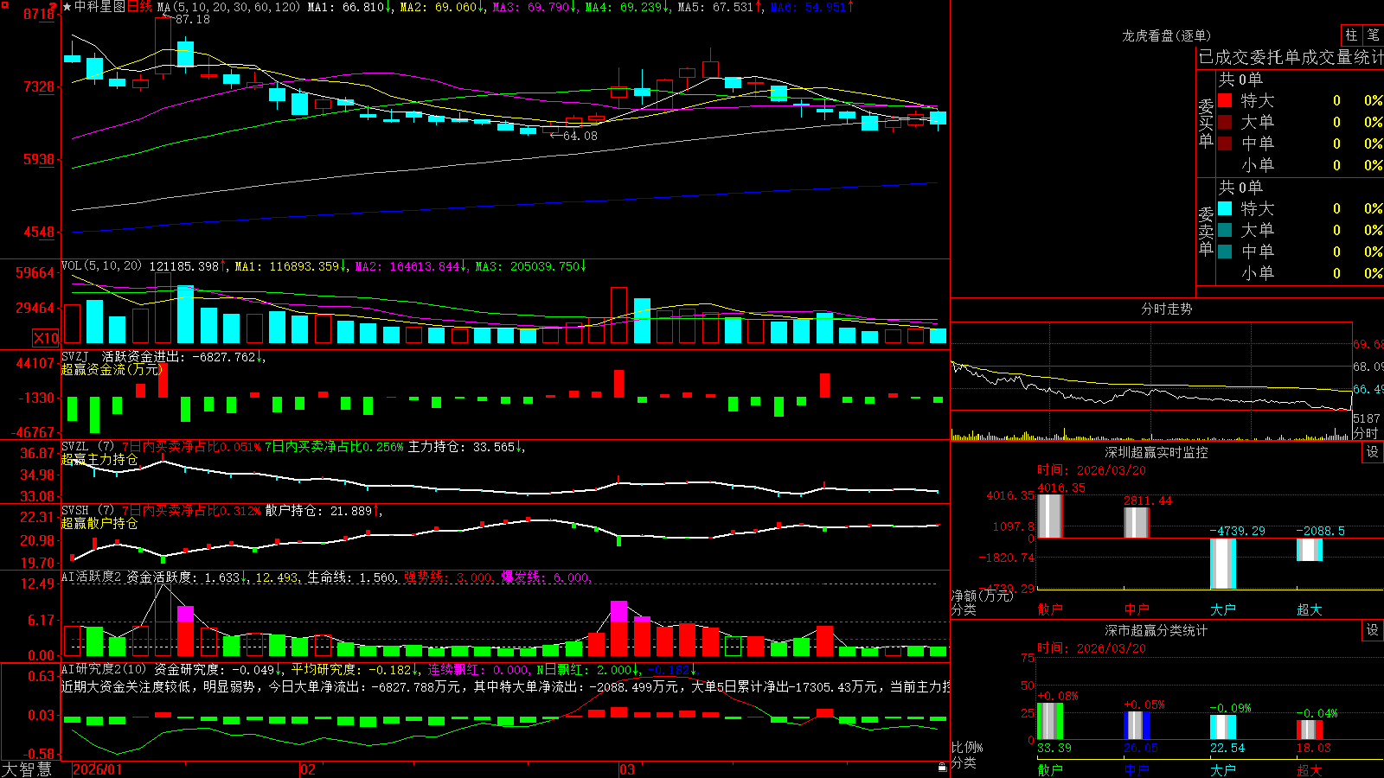The image size is (1384, 778).
Task: Click the 超大 bar in 深圳超赢实时监控
Action: click(1309, 550)
